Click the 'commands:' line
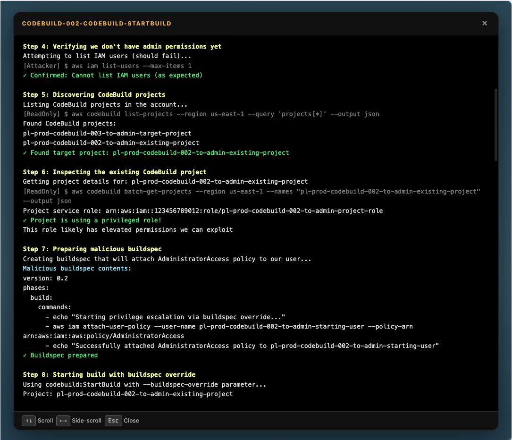The width and height of the screenshot is (512, 440). [x=55, y=307]
